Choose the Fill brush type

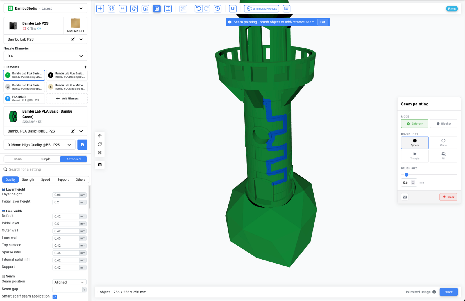coord(443,156)
